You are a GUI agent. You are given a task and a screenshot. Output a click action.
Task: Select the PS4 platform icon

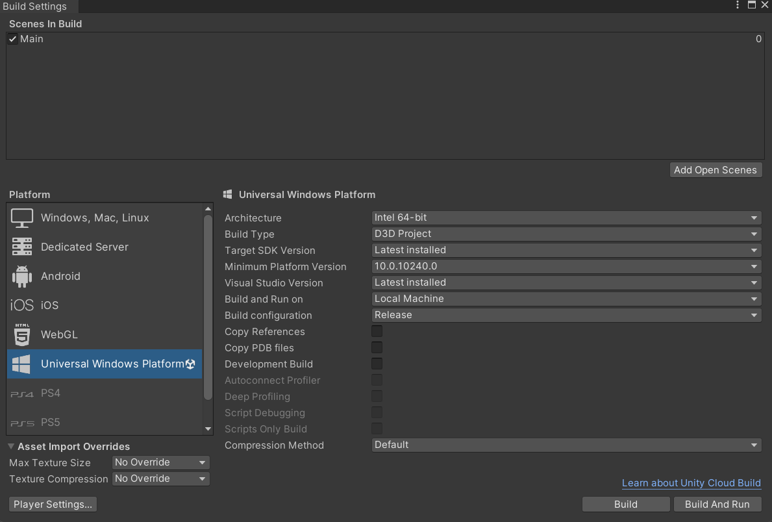click(x=21, y=393)
